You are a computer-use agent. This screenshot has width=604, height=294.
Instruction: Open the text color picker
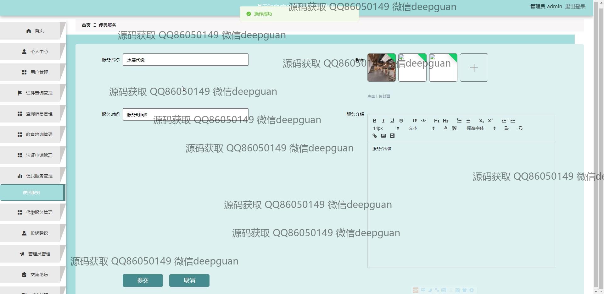pyautogui.click(x=445, y=128)
